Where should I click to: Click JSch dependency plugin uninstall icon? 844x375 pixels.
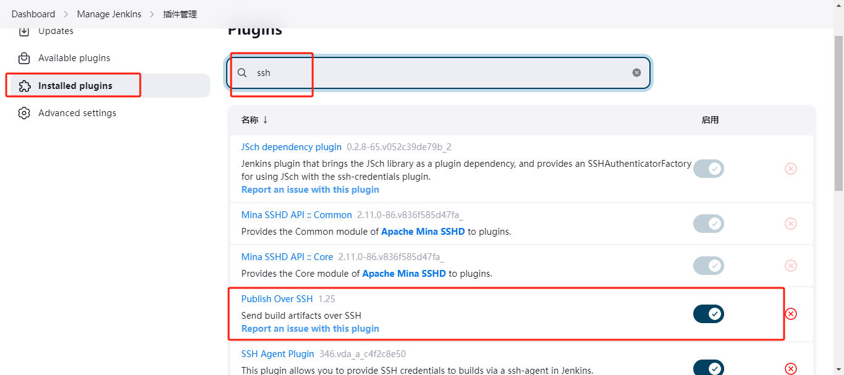[x=790, y=169]
